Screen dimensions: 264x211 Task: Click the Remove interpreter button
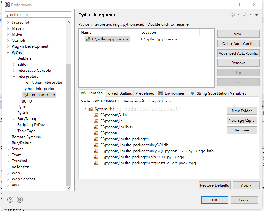pyautogui.click(x=238, y=63)
